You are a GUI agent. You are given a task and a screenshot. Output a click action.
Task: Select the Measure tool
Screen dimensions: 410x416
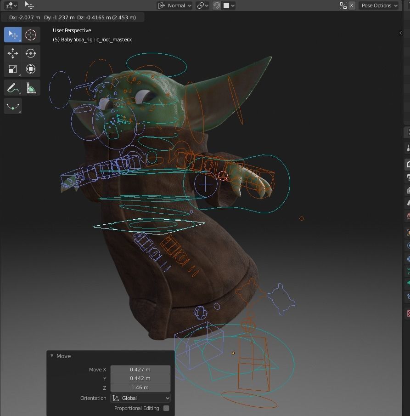[x=31, y=88]
